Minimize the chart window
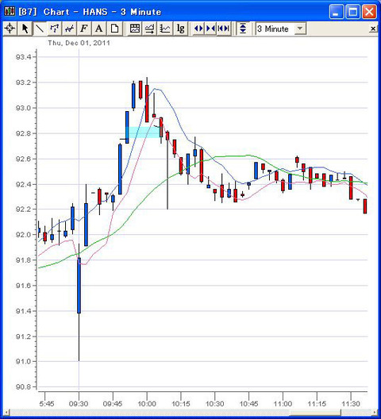This screenshot has width=381, height=419. pyautogui.click(x=337, y=12)
